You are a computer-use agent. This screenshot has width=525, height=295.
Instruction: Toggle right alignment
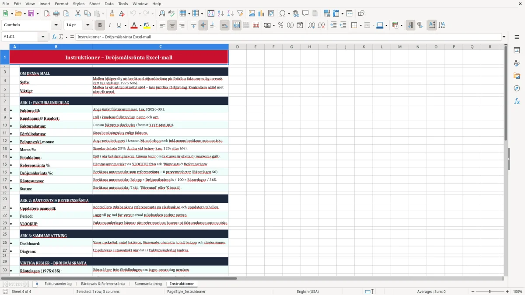pos(182,25)
